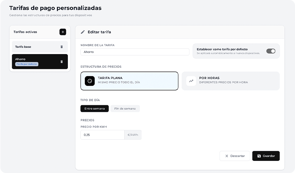This screenshot has width=295, height=173.
Task: Delete the Tarifa base entry via trash icon
Action: point(62,47)
